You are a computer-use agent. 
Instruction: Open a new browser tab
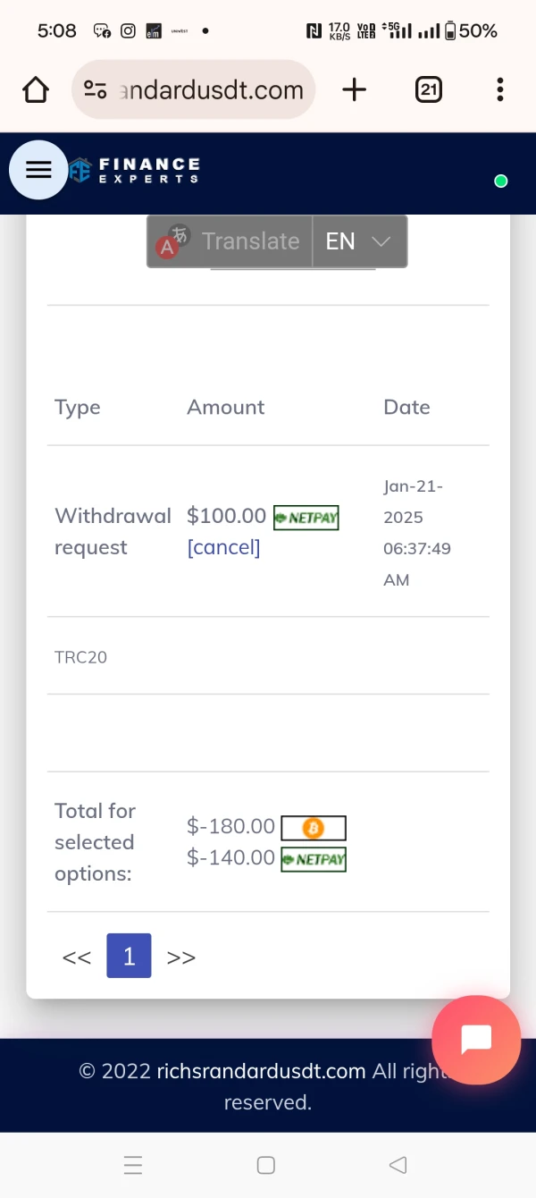[355, 89]
